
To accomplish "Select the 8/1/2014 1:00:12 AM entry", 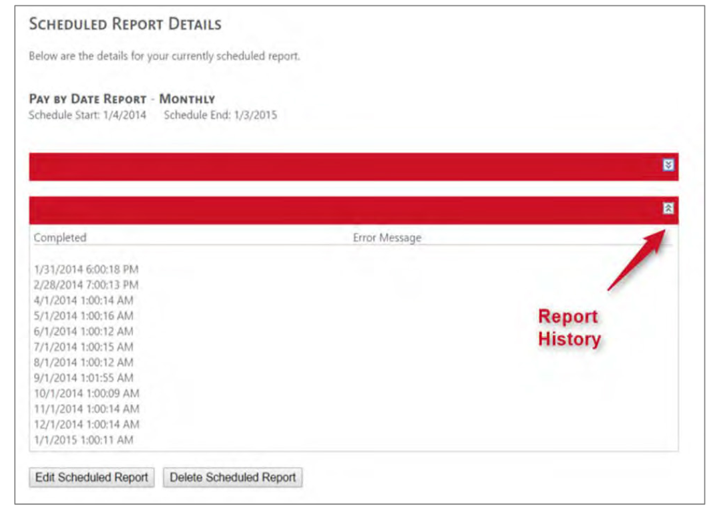I will [x=83, y=362].
